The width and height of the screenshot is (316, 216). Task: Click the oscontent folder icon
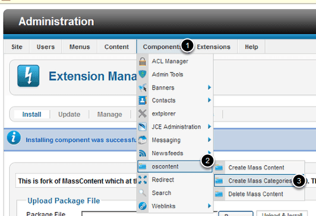pos(143,167)
